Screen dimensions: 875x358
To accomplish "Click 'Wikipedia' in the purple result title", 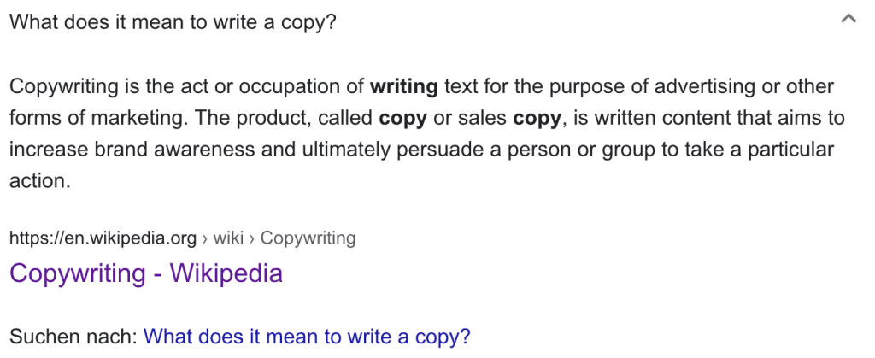I will 226,273.
